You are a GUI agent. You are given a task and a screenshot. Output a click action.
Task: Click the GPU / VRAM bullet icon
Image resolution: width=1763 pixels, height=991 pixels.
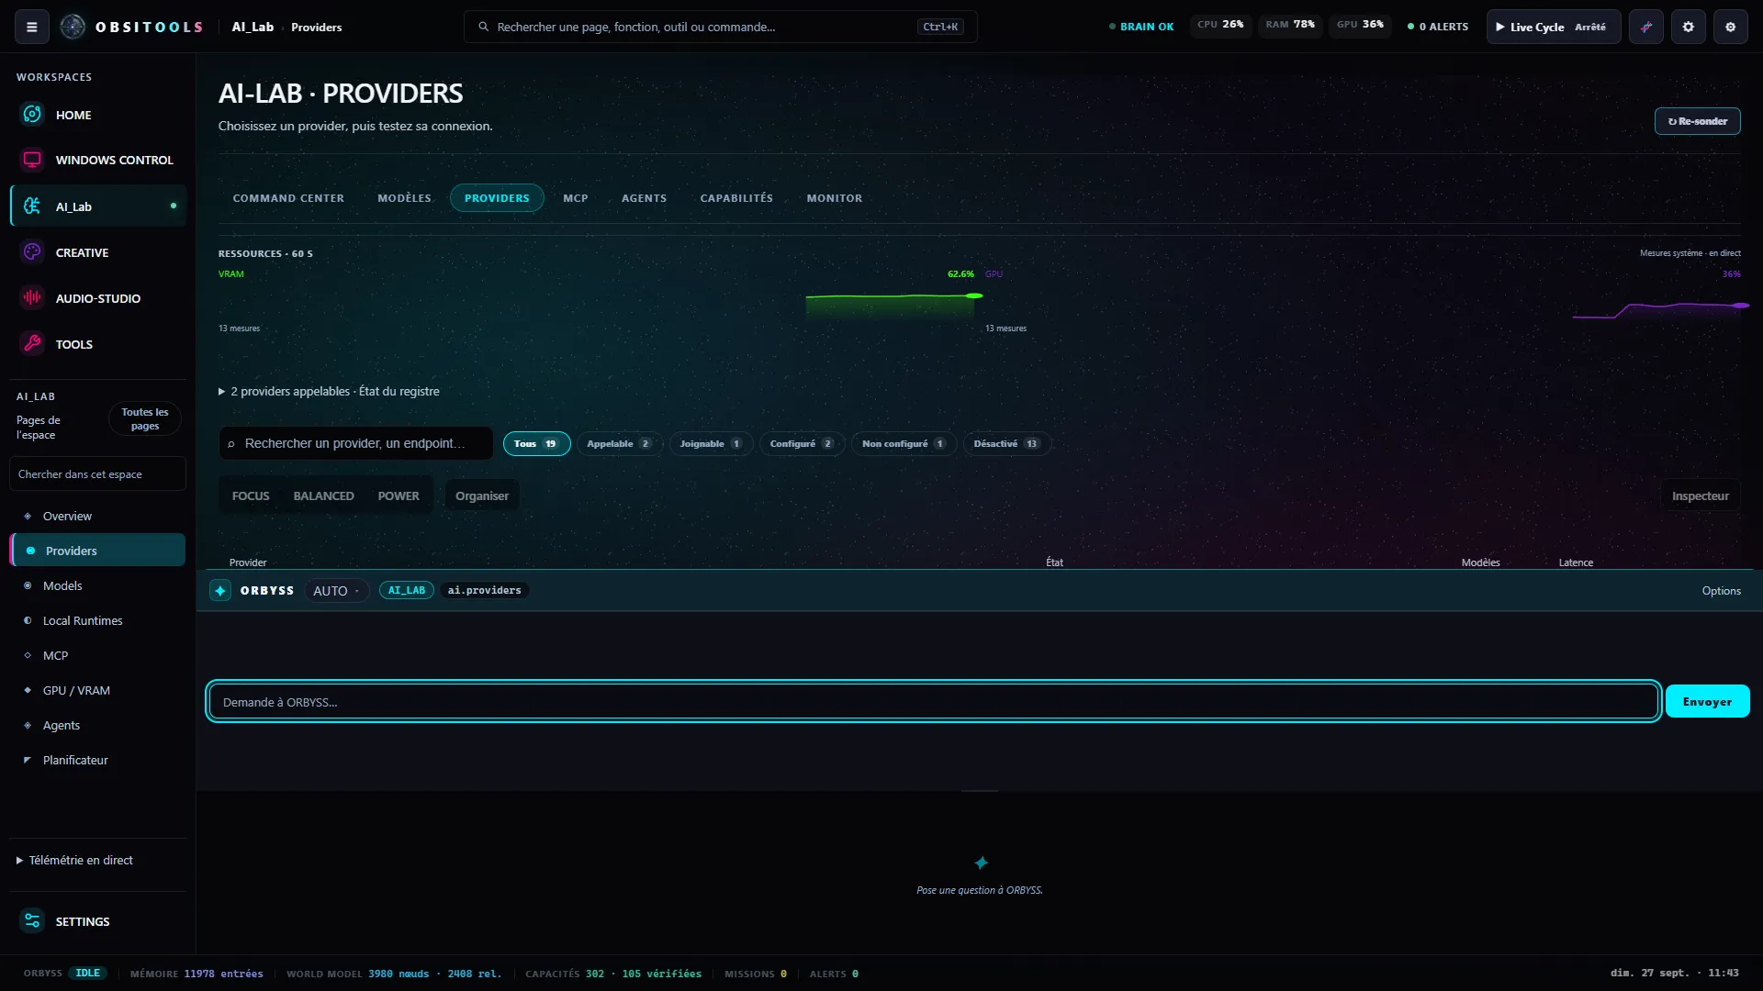tap(28, 691)
